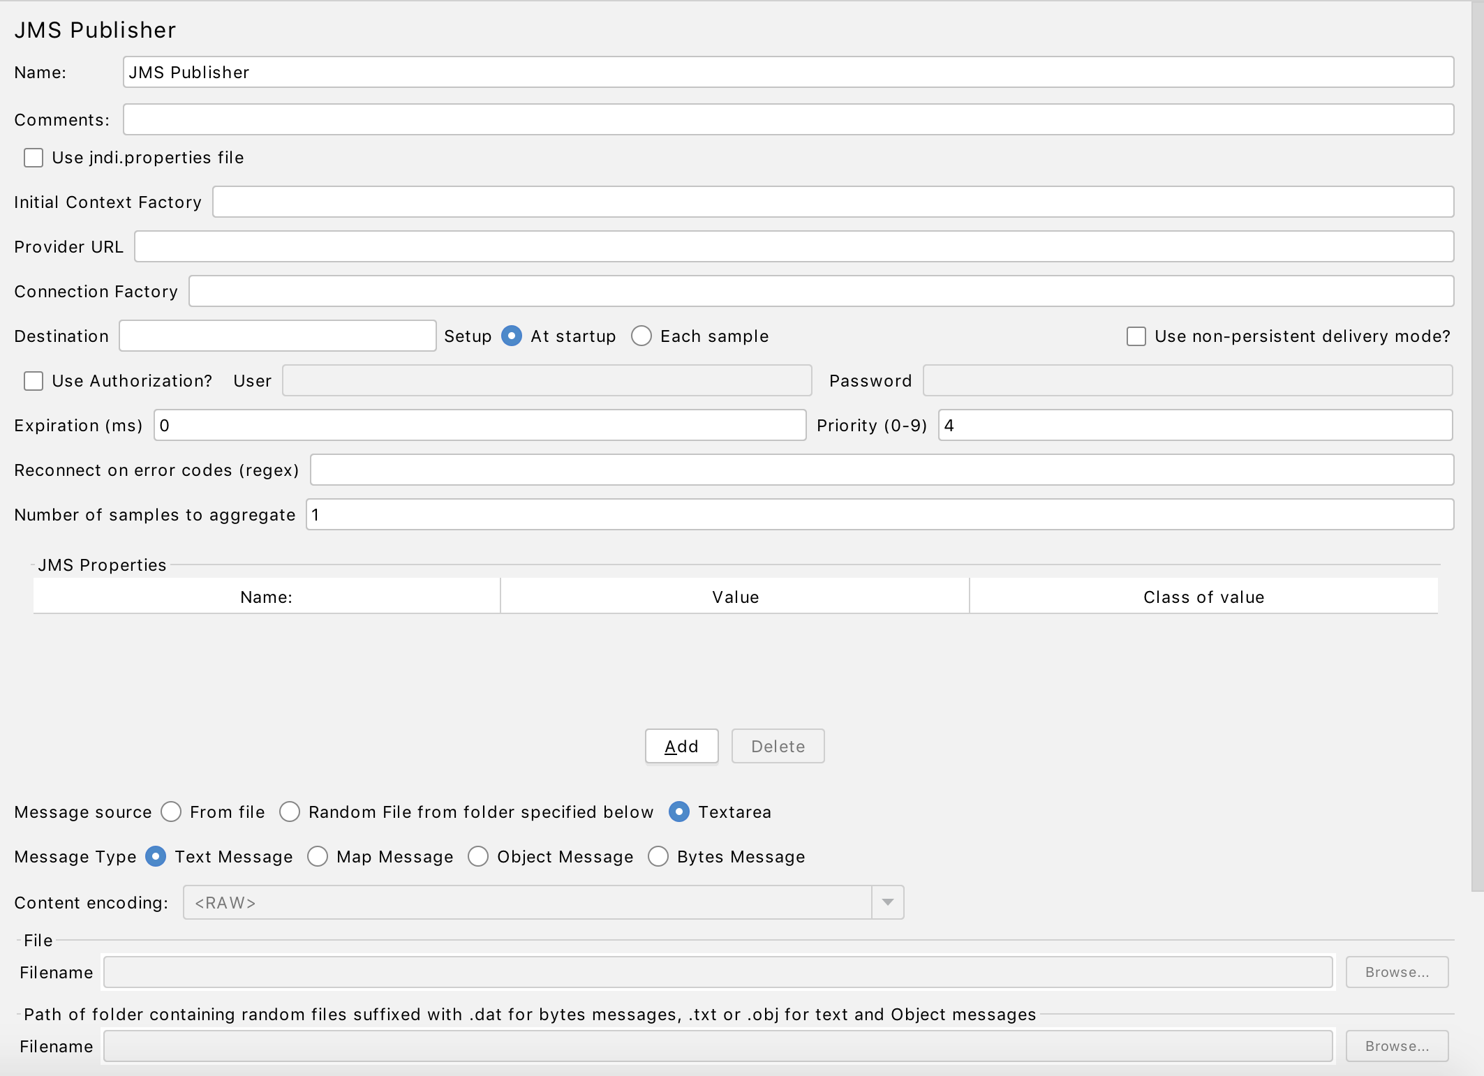Select Bytes Message type

658,857
